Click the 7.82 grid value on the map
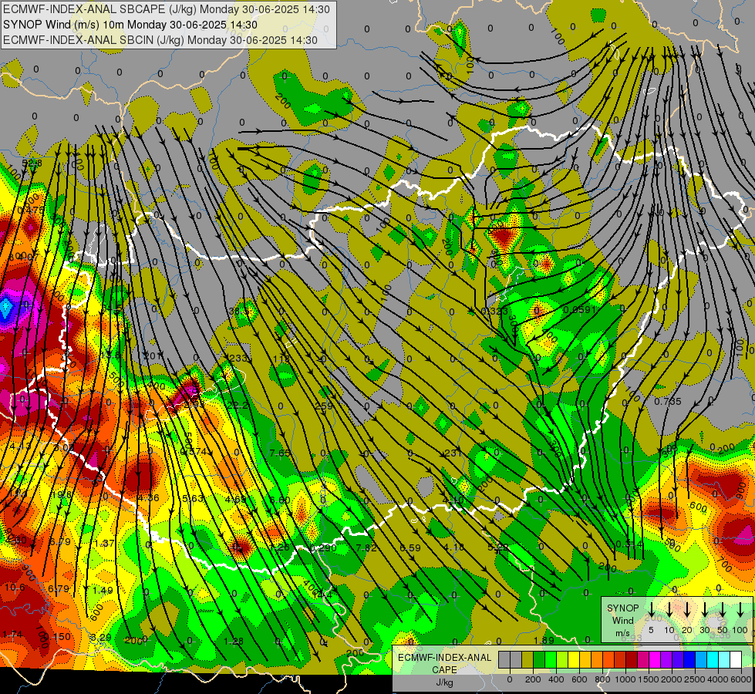Viewport: 755px width, 694px height. click(366, 547)
